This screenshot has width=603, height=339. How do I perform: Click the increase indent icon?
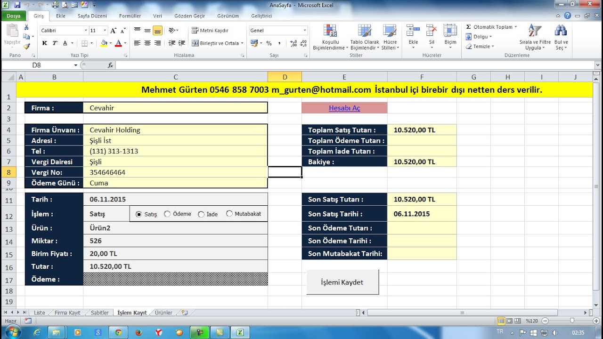pyautogui.click(x=181, y=43)
